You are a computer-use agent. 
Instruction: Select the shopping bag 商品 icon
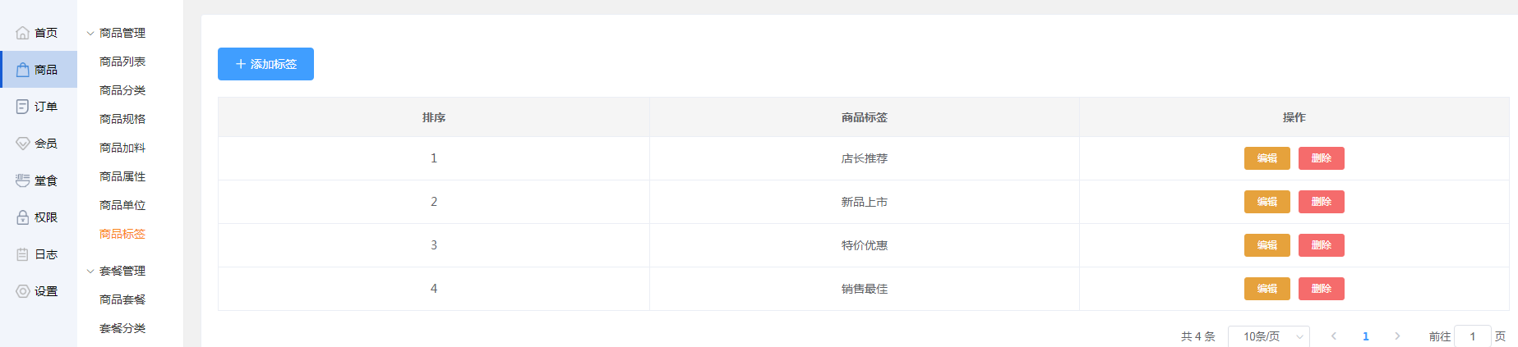tap(23, 70)
